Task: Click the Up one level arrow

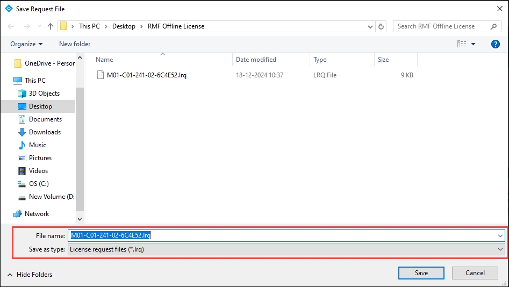Action: (51, 26)
